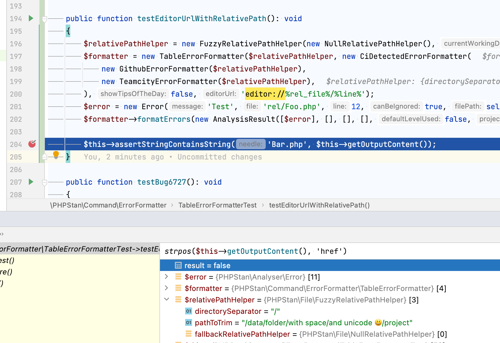Image resolution: width=500 pixels, height=343 pixels.
Task: Click line number 204 in the gutter
Action: [16, 144]
